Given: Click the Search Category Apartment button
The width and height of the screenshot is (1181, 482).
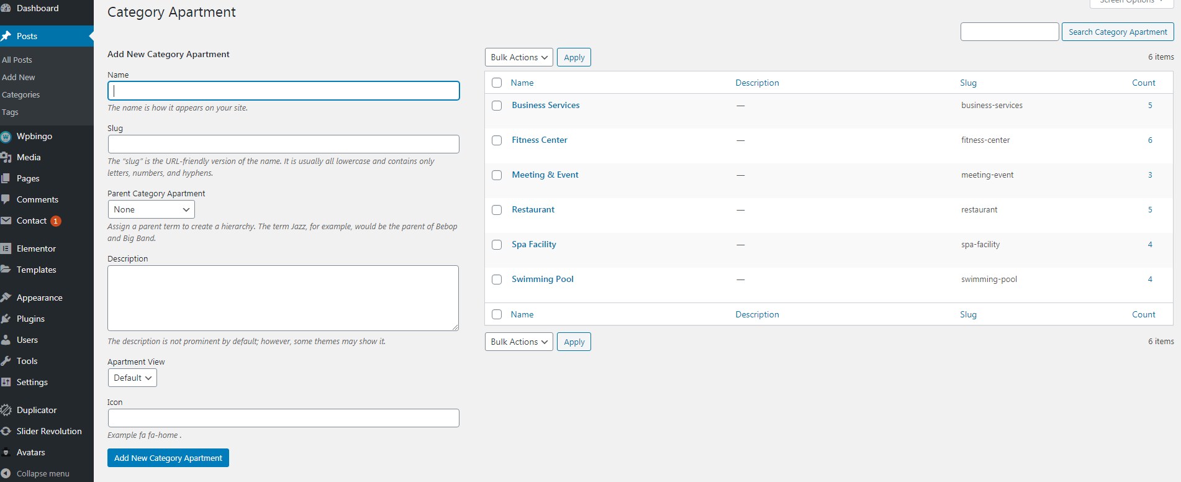Looking at the screenshot, I should [1118, 32].
